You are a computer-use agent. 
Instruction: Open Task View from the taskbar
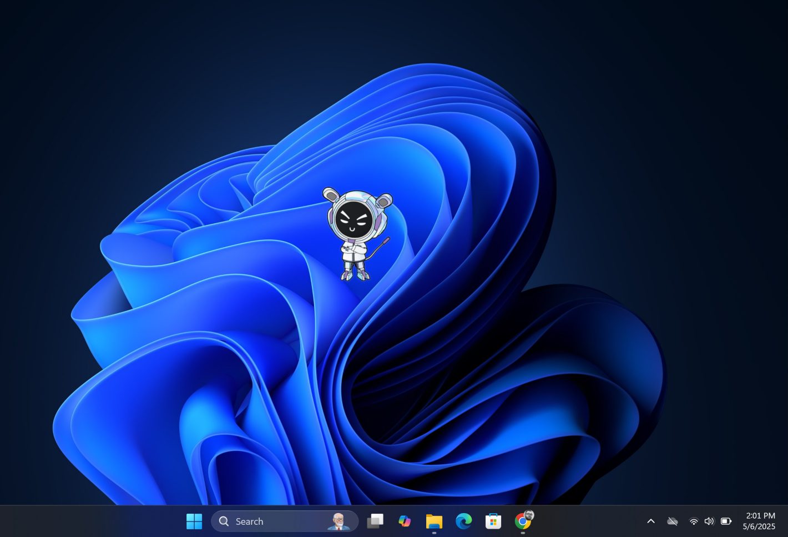(x=375, y=521)
